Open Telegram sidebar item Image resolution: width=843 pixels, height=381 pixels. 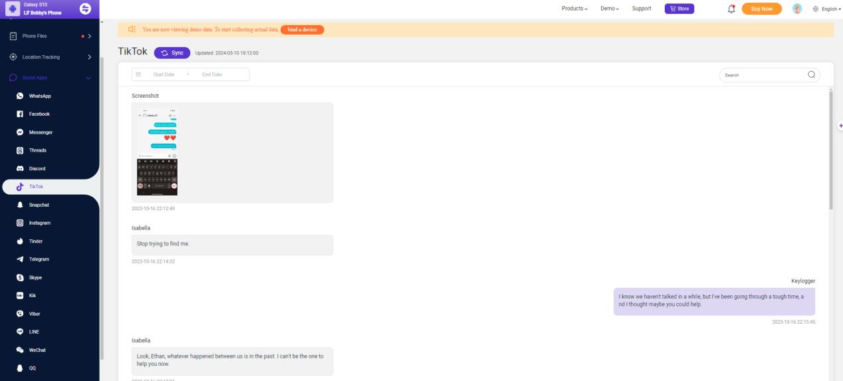coord(39,259)
